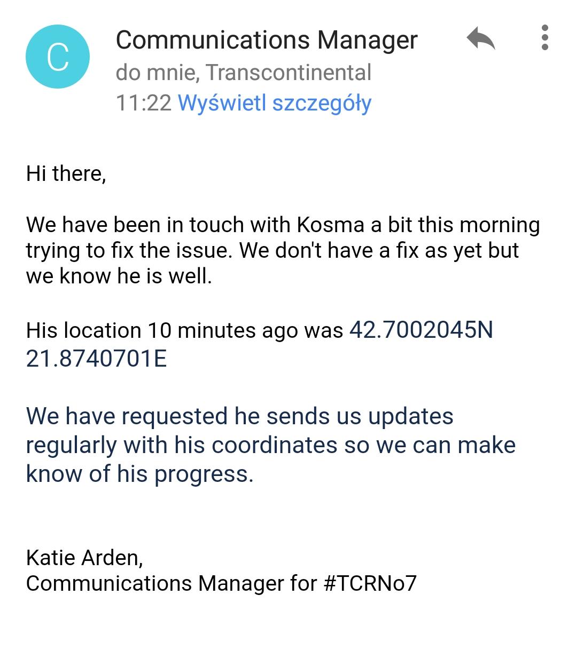Tap the 11:22 timestamp
This screenshot has width=576, height=666.
tap(143, 102)
